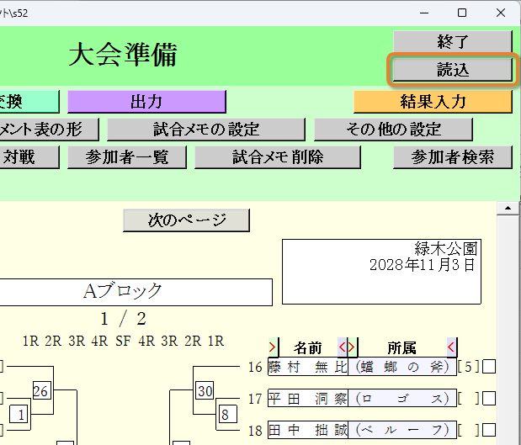Image resolution: width=521 pixels, height=445 pixels.
Task: Select name field 田中 拙誠
Action: (308, 430)
